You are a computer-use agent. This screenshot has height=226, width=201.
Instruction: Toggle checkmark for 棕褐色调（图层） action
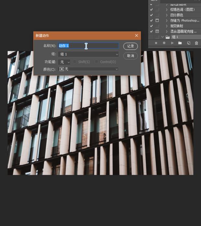click(x=151, y=10)
